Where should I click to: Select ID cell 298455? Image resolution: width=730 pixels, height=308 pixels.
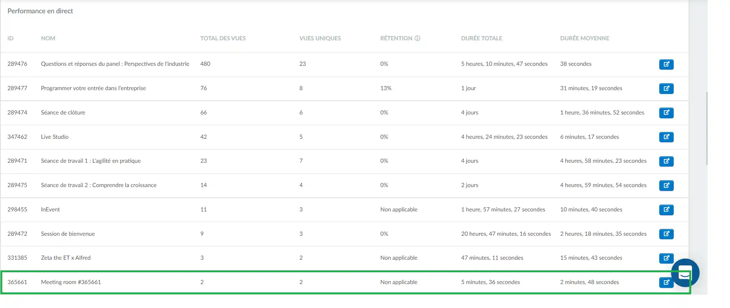coord(17,210)
